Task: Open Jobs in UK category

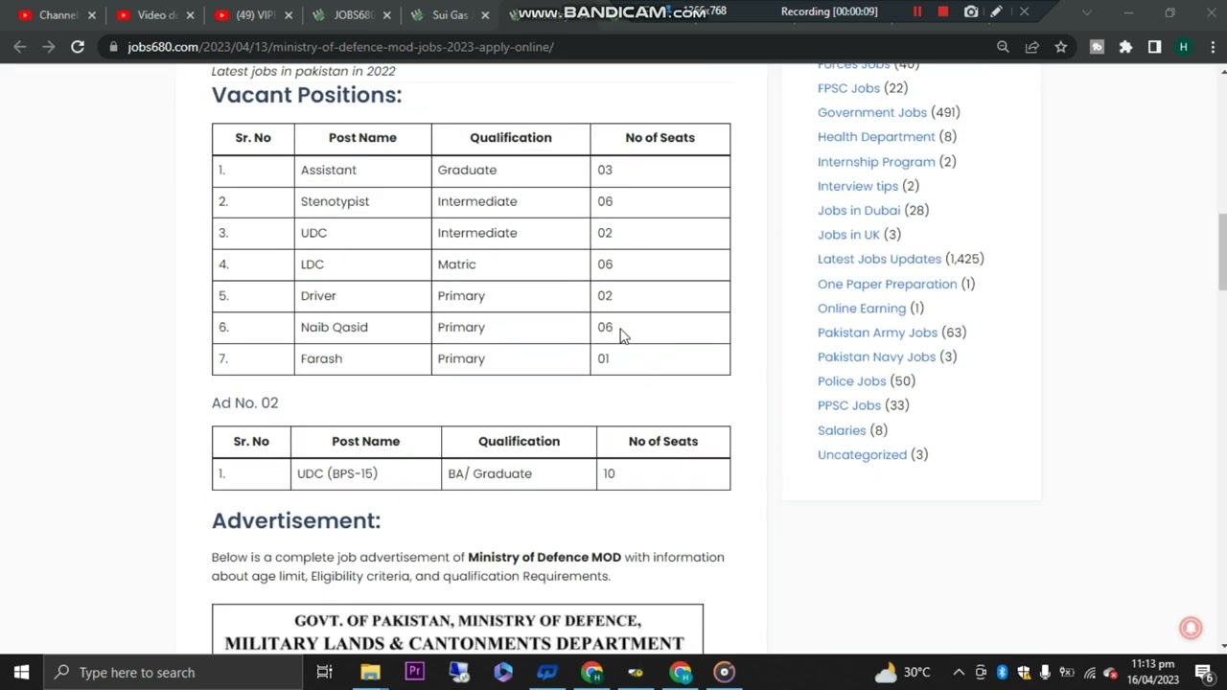Action: [848, 234]
